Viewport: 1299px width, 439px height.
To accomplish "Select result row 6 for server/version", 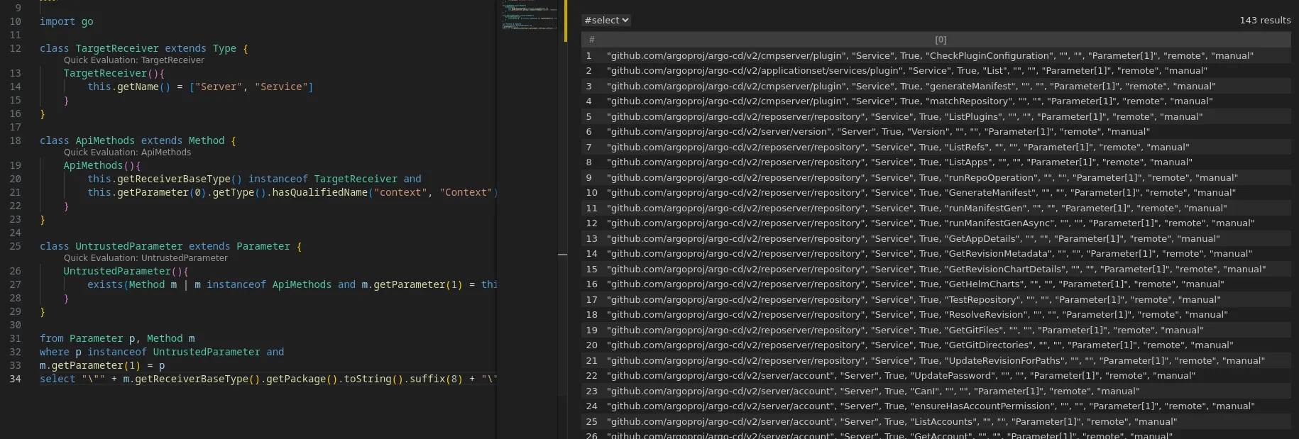I will (936, 132).
